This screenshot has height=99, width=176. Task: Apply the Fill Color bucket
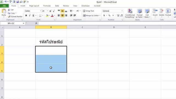coord(47,15)
